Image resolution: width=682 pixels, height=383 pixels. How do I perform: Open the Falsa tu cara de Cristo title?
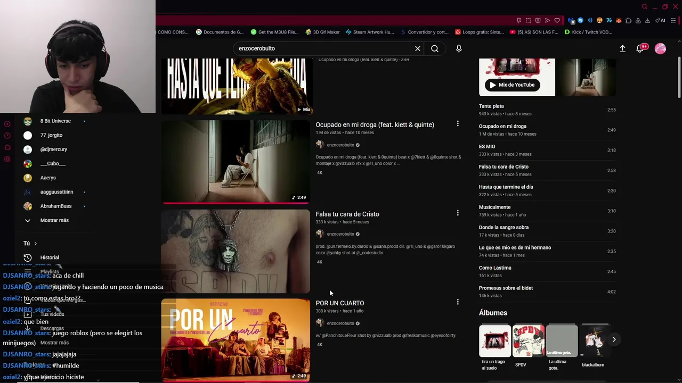coord(347,214)
